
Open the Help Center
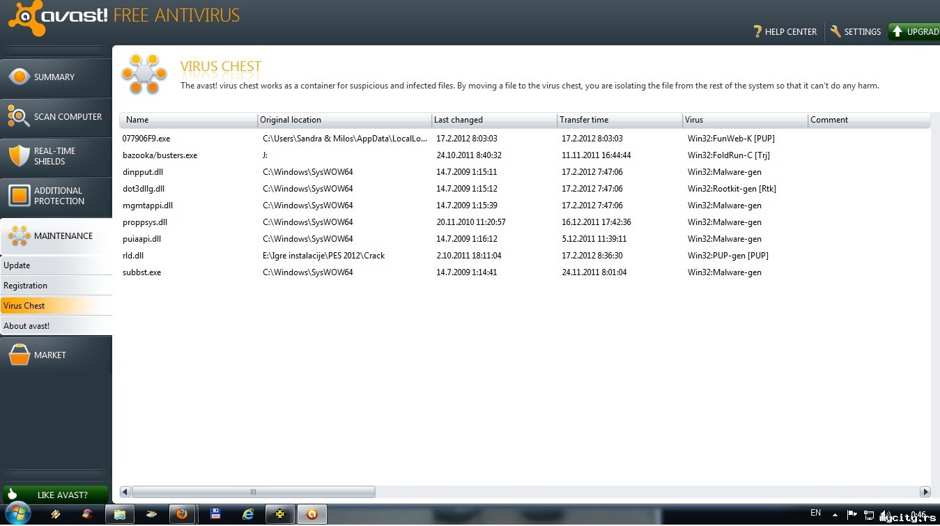point(785,31)
